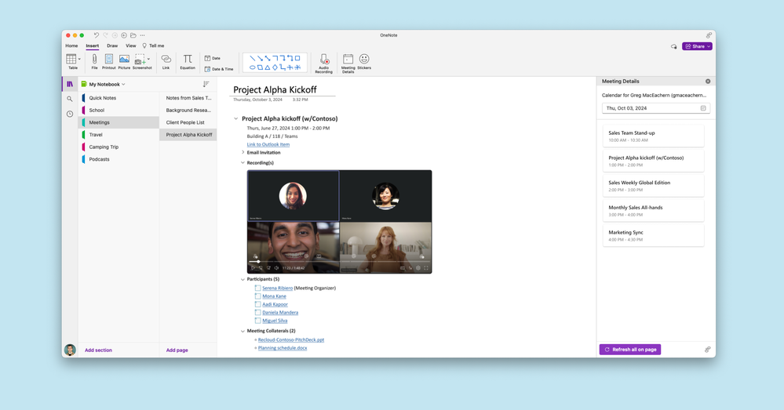Sort pages using the sort icon

(206, 84)
